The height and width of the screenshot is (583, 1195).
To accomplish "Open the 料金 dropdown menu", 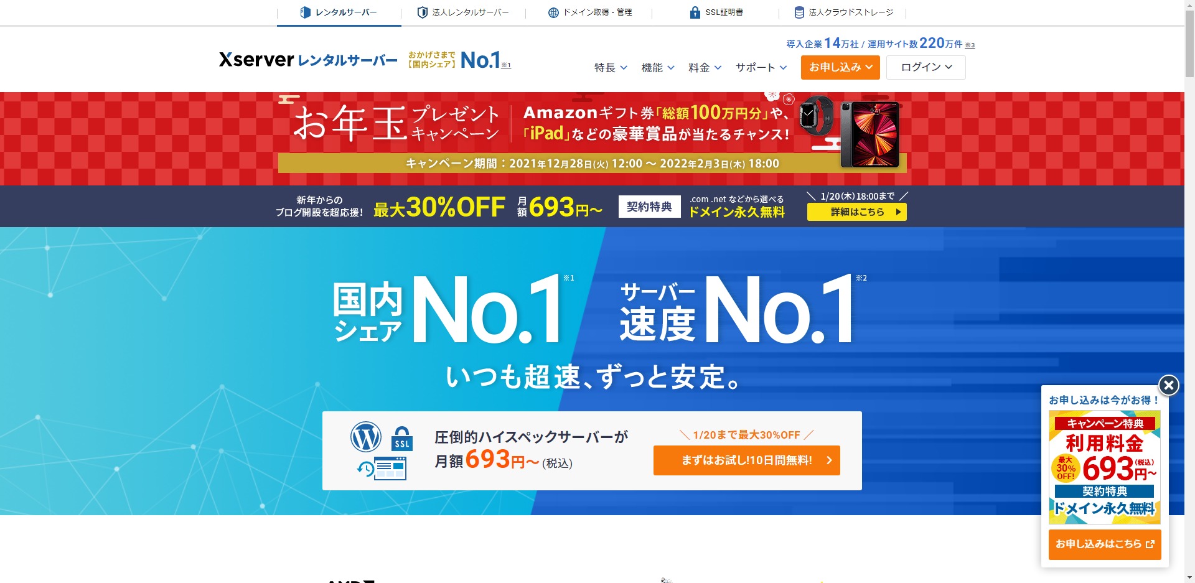I will (x=705, y=67).
